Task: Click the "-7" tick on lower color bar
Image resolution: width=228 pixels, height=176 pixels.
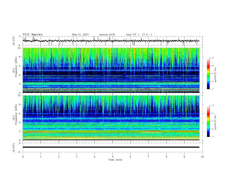Action: (212, 137)
